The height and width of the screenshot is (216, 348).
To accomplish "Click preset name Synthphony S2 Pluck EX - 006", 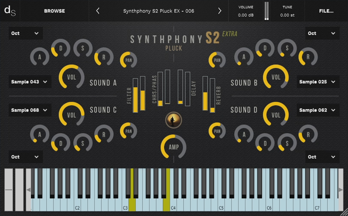I will (x=159, y=11).
